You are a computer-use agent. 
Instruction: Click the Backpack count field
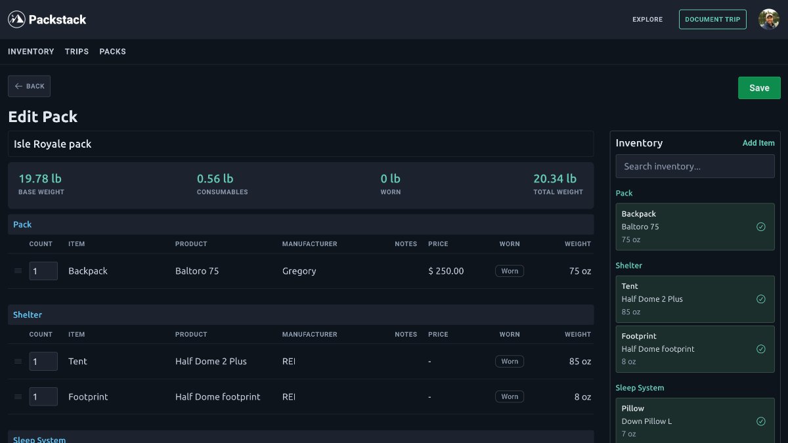(43, 271)
